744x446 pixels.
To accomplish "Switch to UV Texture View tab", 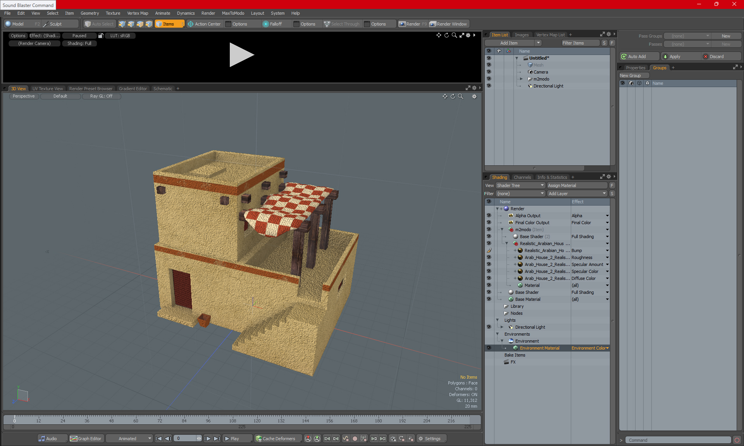I will [48, 89].
